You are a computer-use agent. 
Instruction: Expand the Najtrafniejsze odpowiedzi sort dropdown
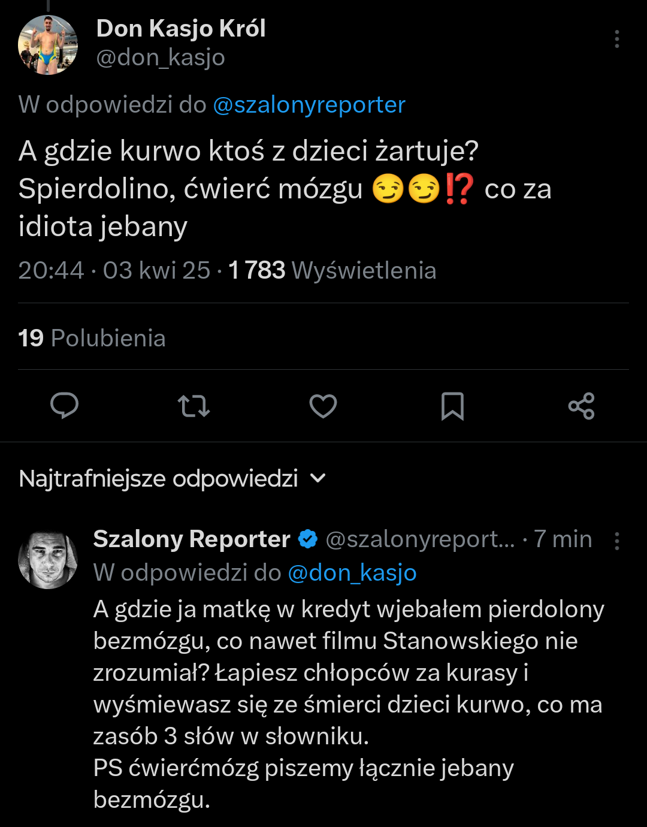click(x=159, y=478)
